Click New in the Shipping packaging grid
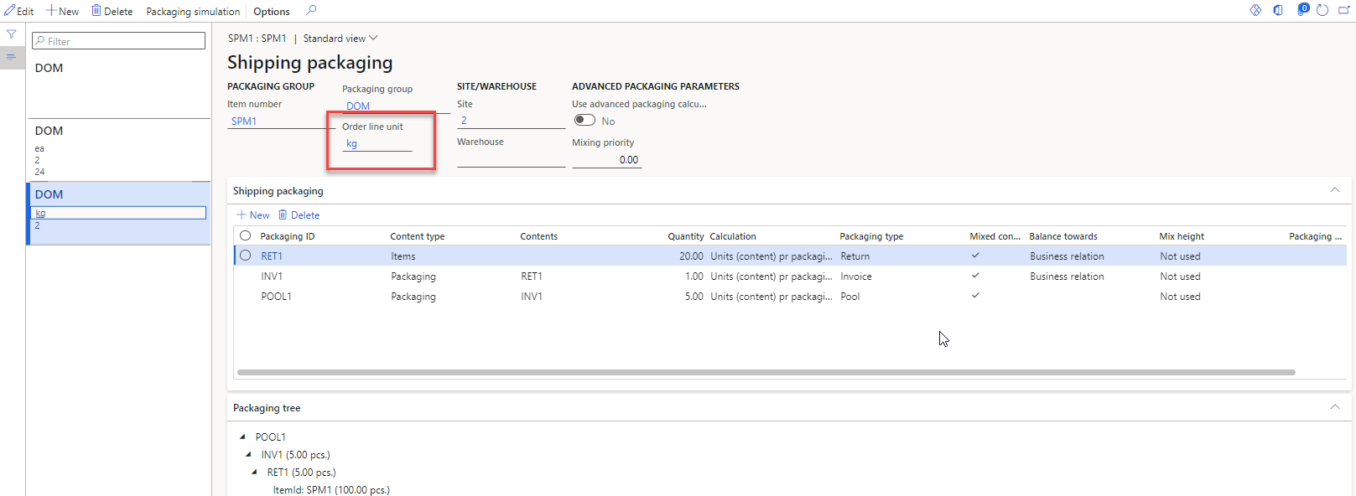The height and width of the screenshot is (496, 1356). (x=253, y=215)
